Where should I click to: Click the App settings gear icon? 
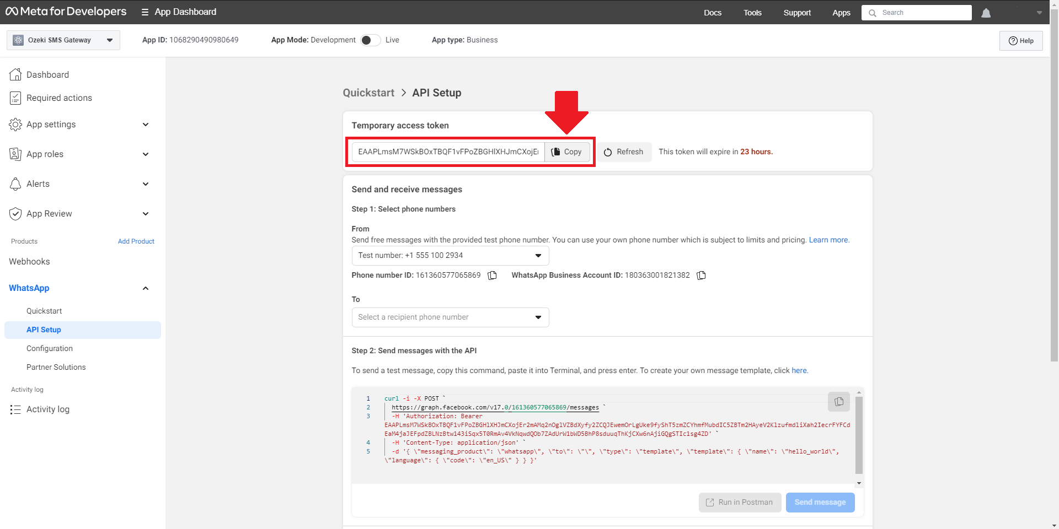[15, 125]
